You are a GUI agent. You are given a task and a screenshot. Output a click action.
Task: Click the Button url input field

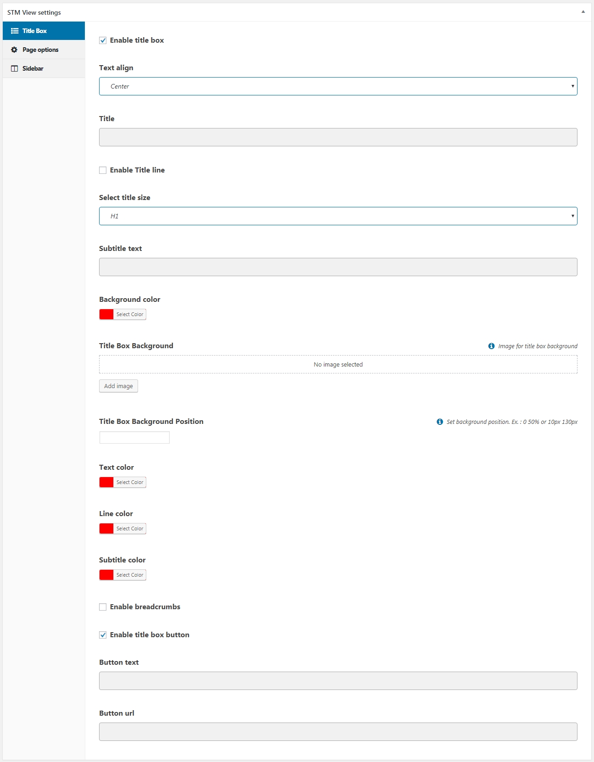point(338,732)
